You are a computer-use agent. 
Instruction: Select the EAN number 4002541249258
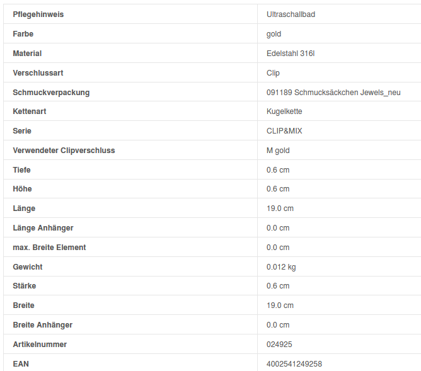point(294,364)
